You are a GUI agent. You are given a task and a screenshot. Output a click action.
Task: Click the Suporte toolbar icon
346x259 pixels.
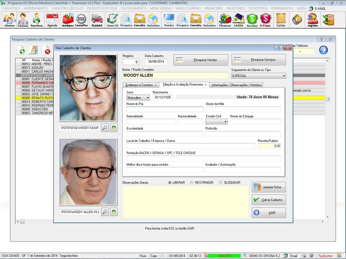(312, 19)
